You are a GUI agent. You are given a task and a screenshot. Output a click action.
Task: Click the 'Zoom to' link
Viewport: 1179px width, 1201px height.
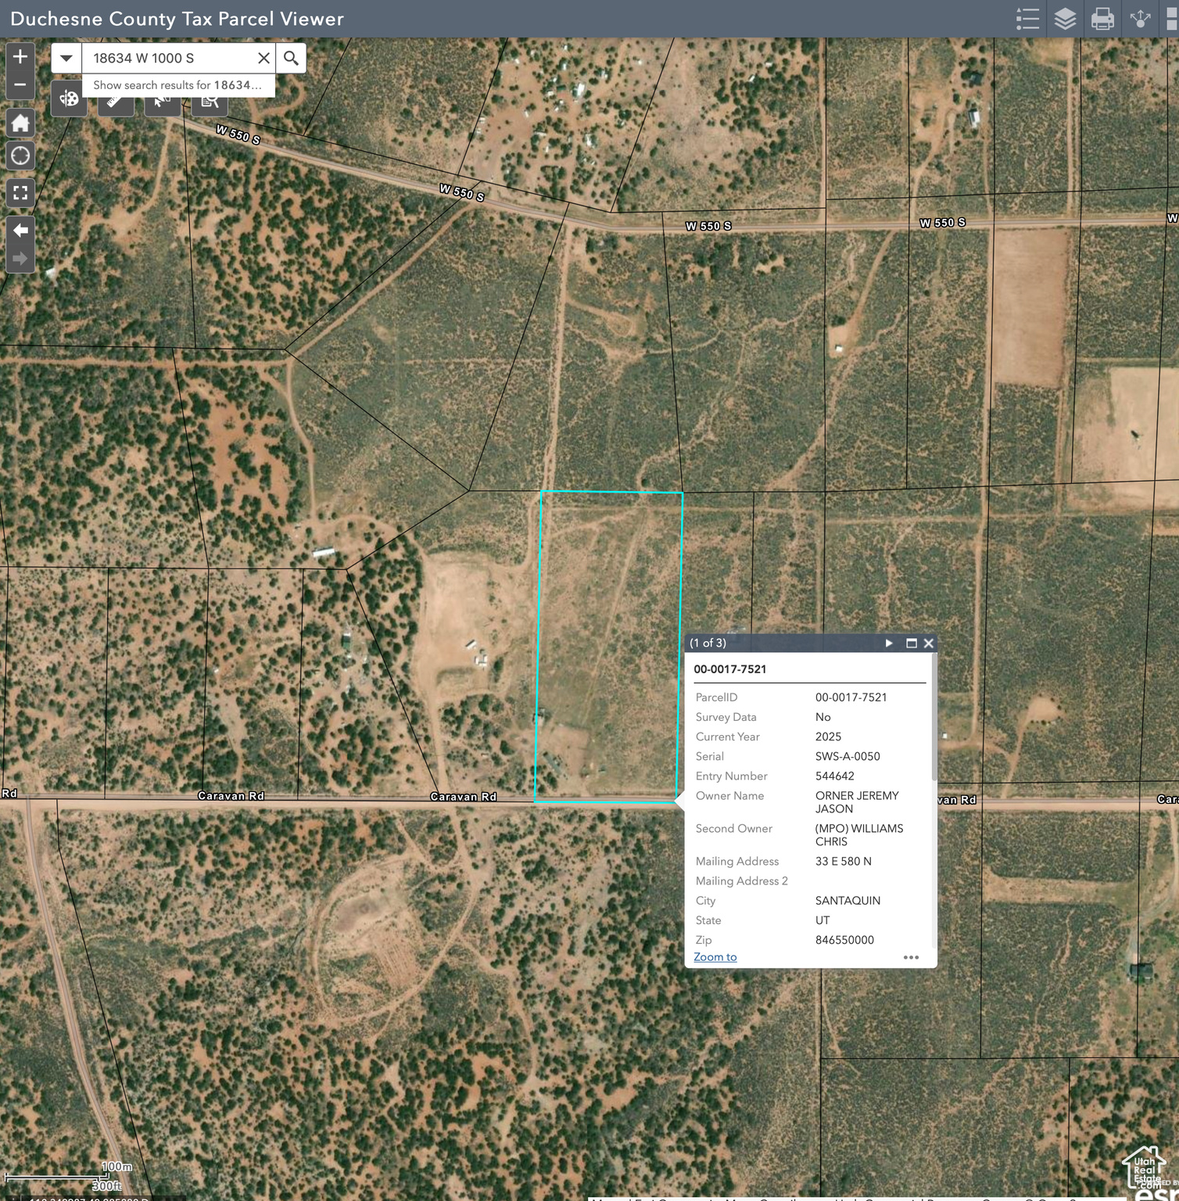click(715, 957)
